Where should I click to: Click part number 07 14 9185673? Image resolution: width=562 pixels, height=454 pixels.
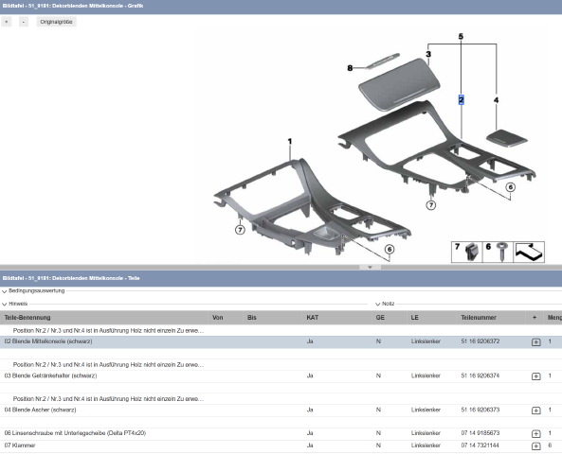(x=480, y=433)
